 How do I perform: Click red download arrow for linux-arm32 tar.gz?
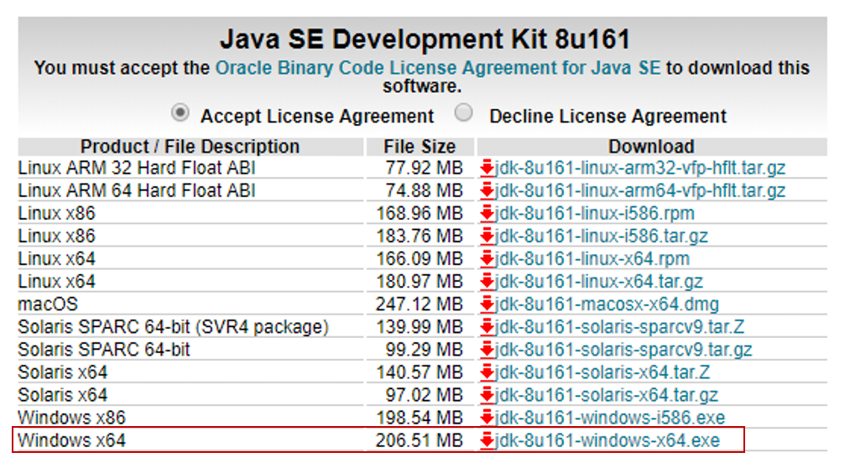point(487,168)
